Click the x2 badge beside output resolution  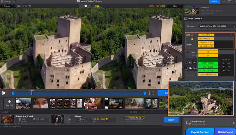point(107,119)
